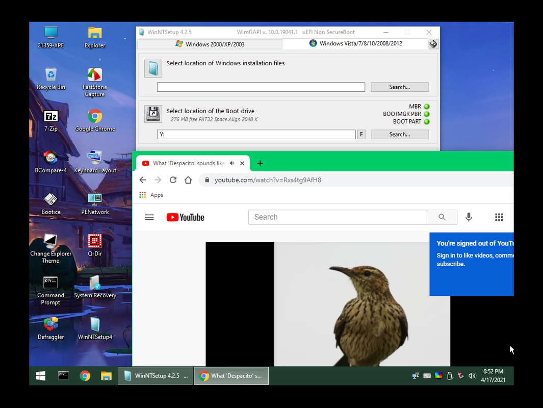Focus the installation files path field
The width and height of the screenshot is (543, 408).
pos(261,87)
